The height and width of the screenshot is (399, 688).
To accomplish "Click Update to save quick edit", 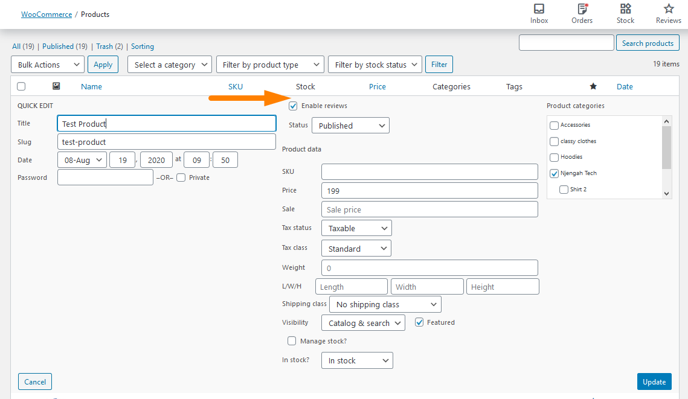I will (x=654, y=381).
